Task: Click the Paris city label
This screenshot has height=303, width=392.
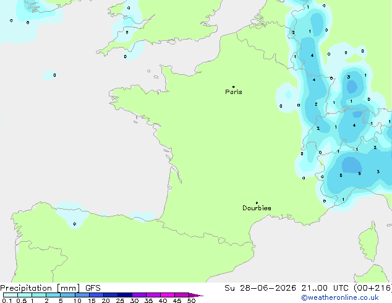Action: pos(234,92)
